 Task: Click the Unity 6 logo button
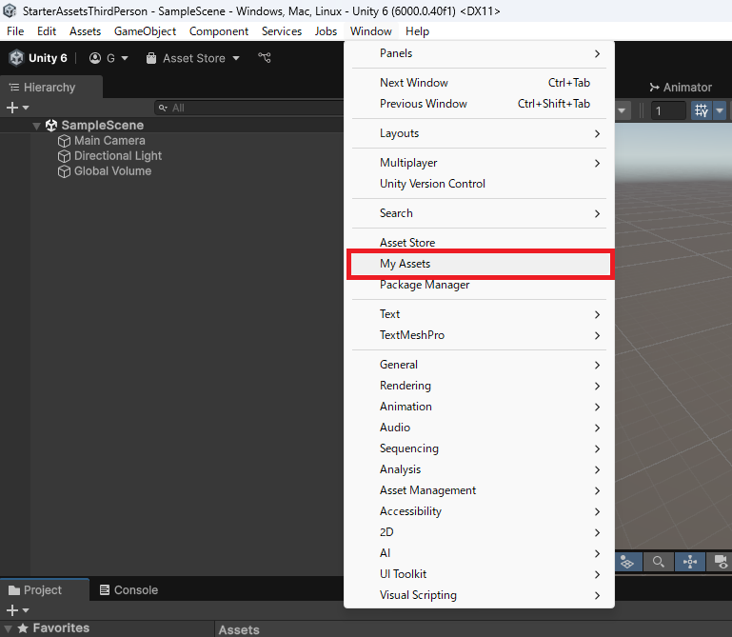click(x=38, y=58)
